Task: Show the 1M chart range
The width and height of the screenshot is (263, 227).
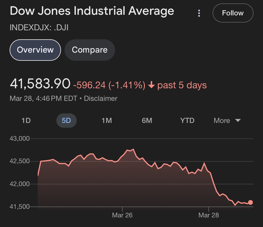Action: click(x=107, y=120)
